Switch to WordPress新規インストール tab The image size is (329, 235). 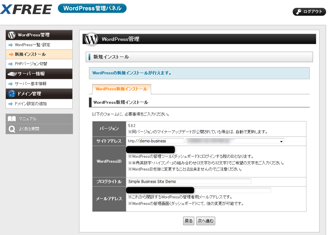pyautogui.click(x=121, y=89)
